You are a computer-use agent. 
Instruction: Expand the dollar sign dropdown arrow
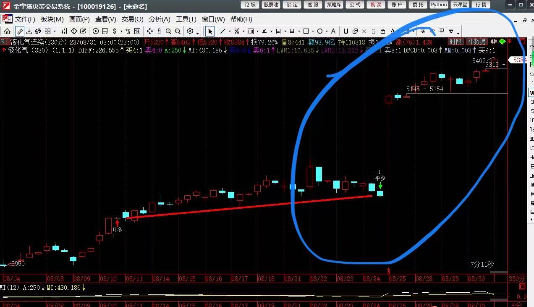[x=121, y=31]
